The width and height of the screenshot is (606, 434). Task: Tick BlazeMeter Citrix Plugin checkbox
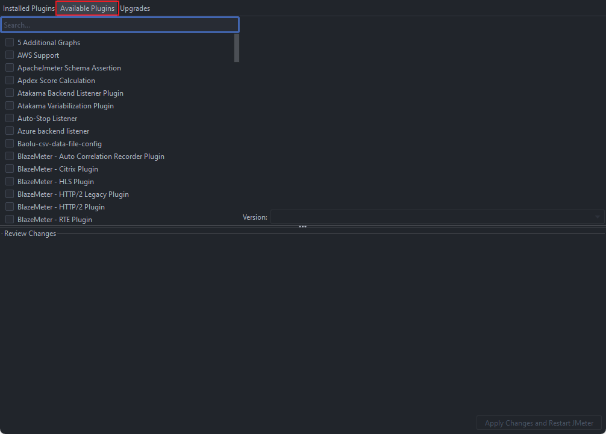click(x=10, y=169)
